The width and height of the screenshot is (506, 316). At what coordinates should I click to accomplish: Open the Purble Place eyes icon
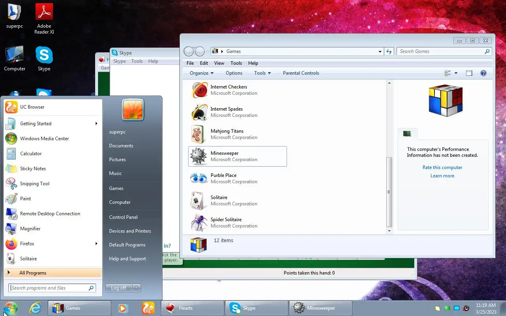click(x=199, y=179)
